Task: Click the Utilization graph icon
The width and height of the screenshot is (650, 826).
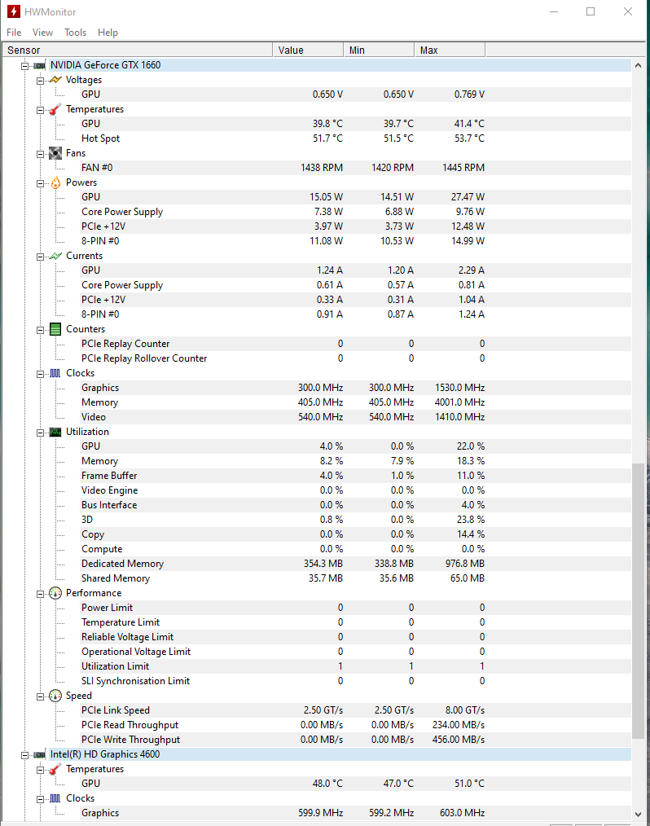Action: point(55,432)
